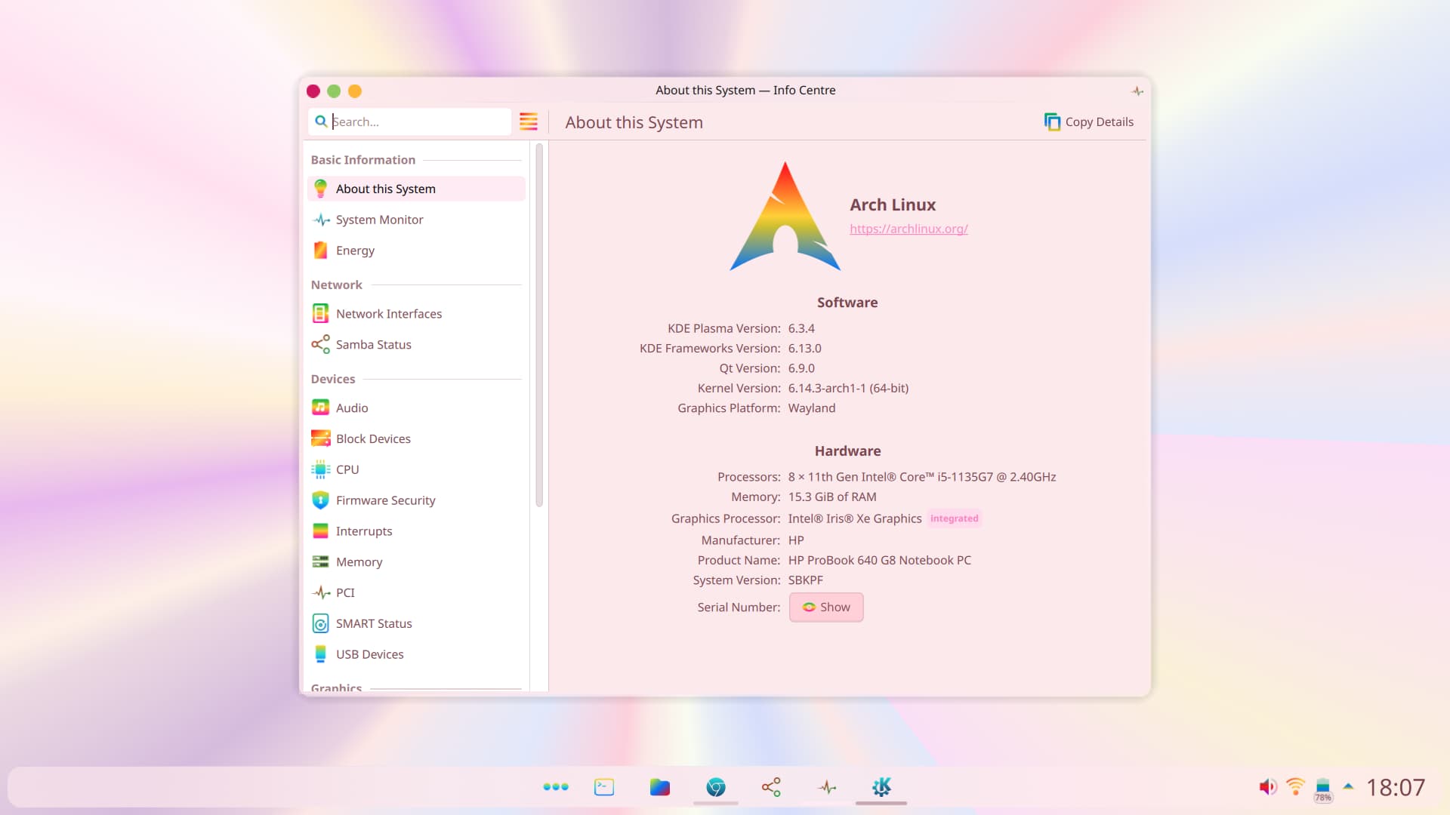Focus the Search input field
1450x815 pixels.
[x=410, y=121]
